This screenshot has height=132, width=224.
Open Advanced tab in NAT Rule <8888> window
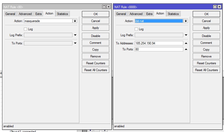click(136, 14)
